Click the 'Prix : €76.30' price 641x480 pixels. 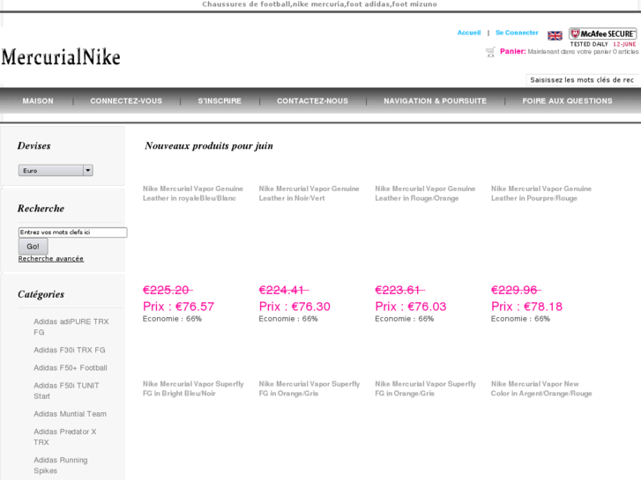(x=294, y=306)
